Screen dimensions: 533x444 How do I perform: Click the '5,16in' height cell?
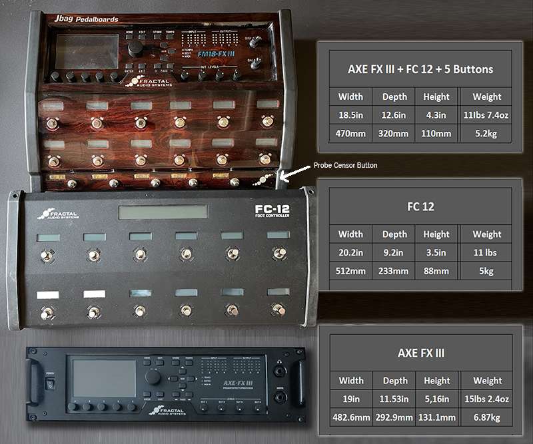437,399
